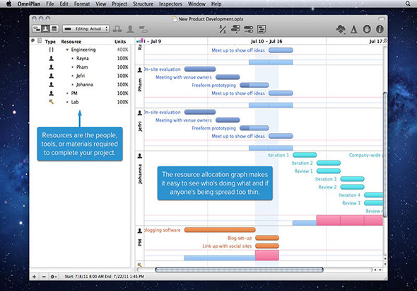Viewport: 417px width, 291px height.
Task: Select the Review 2 task bar
Action: point(353,187)
